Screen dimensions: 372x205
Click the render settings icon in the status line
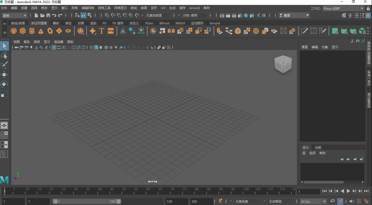(240, 15)
